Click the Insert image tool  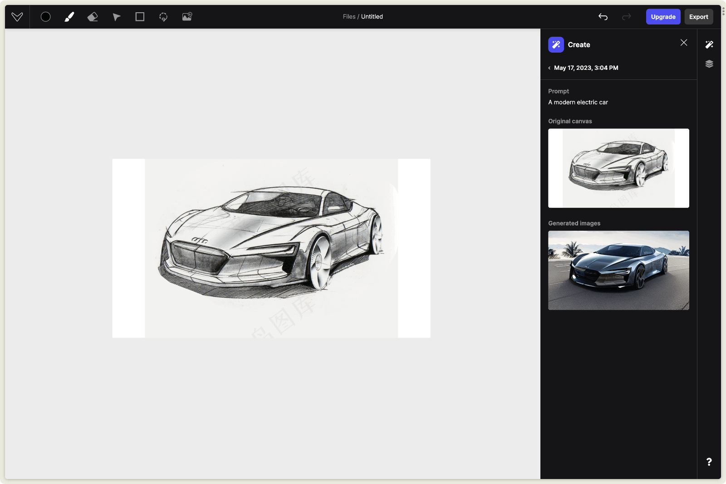[187, 17]
